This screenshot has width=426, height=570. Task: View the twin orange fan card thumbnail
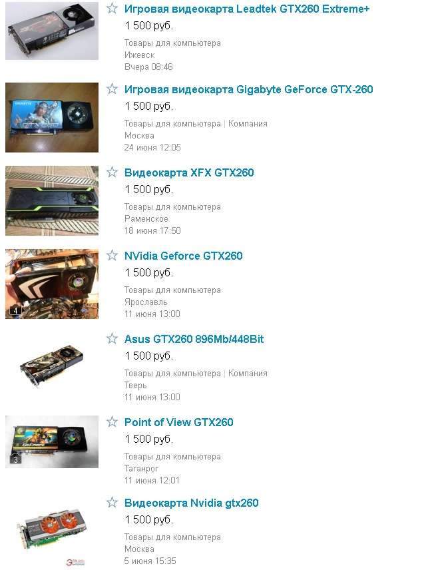tap(52, 530)
